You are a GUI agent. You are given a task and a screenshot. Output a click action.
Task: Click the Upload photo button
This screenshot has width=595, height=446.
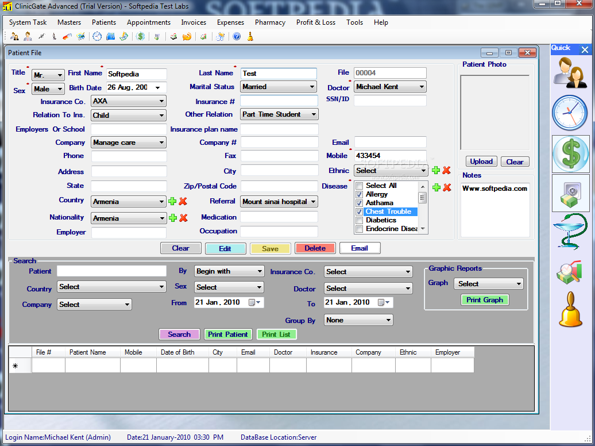click(481, 162)
